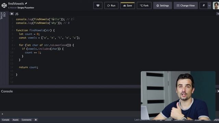Open the Assets panel
Screen dimensions: 219x123
coord(15,120)
